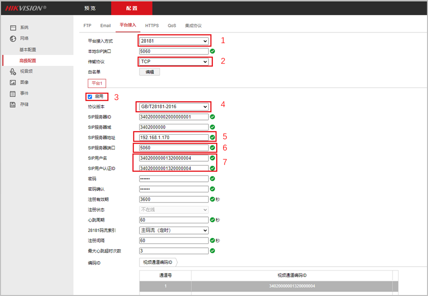428x296 pixels.
Task: Click the 最大心跳超时次数 field
Action: click(174, 251)
